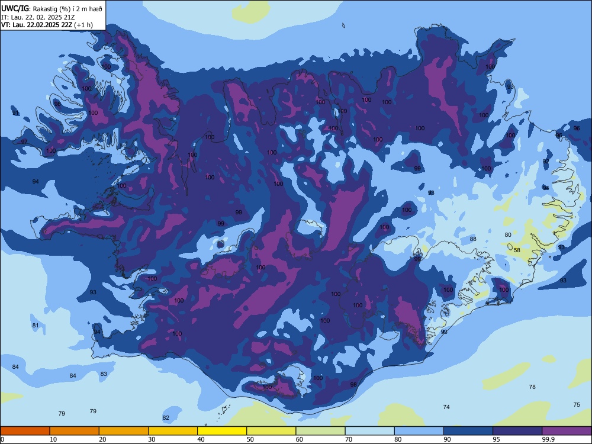Click the map humidity value '58'
The image size is (592, 444).
[x=517, y=250]
